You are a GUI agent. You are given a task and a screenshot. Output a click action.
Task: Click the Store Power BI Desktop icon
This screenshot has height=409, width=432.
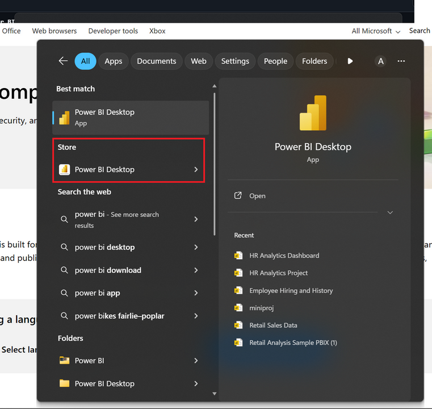(65, 169)
